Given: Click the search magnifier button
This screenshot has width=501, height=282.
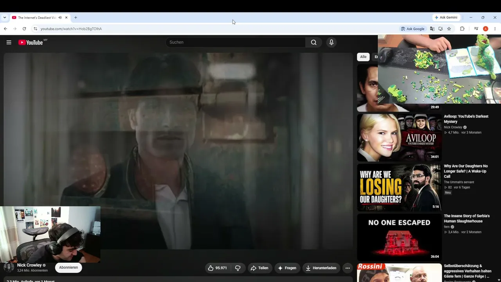Looking at the screenshot, I should (314, 42).
